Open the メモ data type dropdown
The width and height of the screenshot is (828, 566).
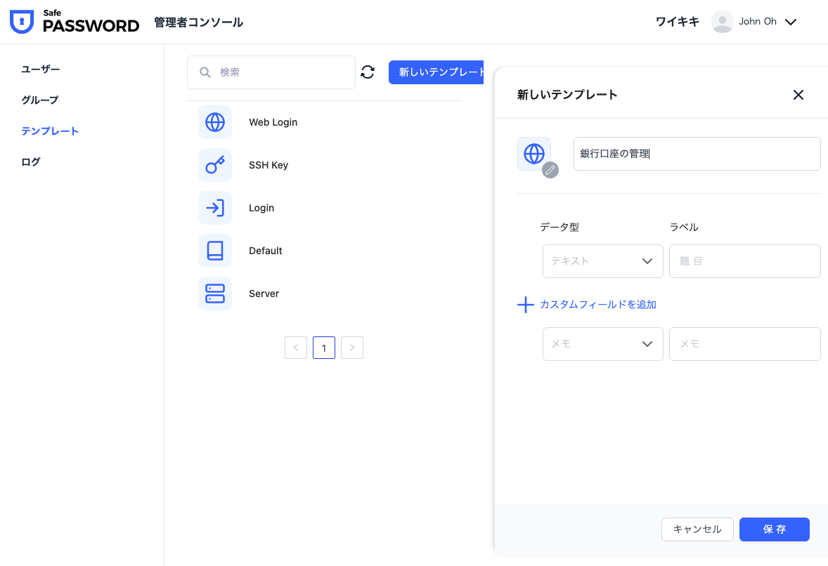coord(602,344)
